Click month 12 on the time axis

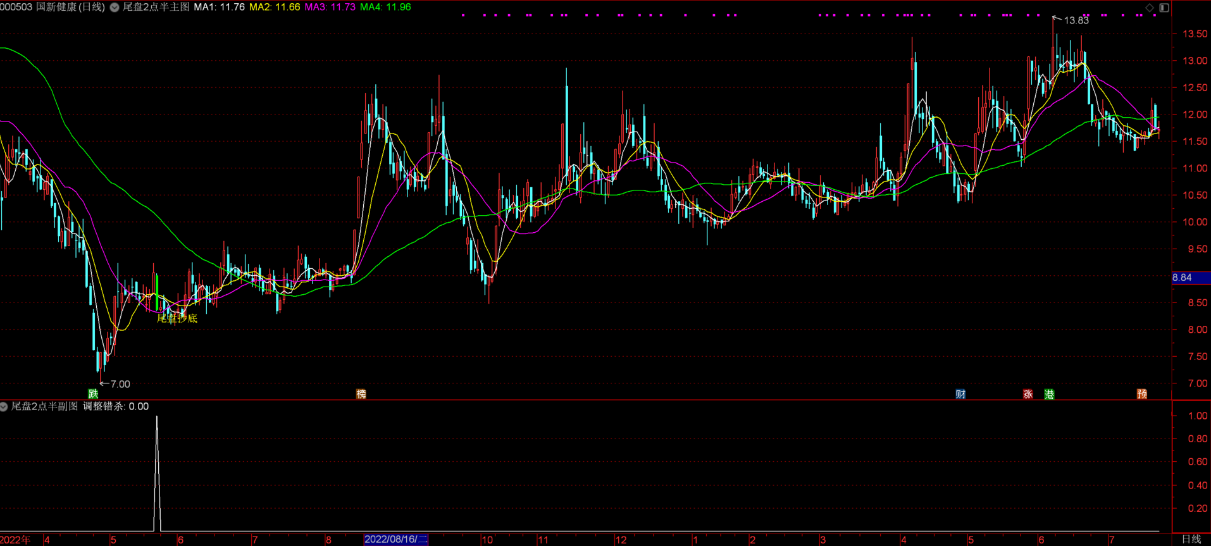click(621, 540)
